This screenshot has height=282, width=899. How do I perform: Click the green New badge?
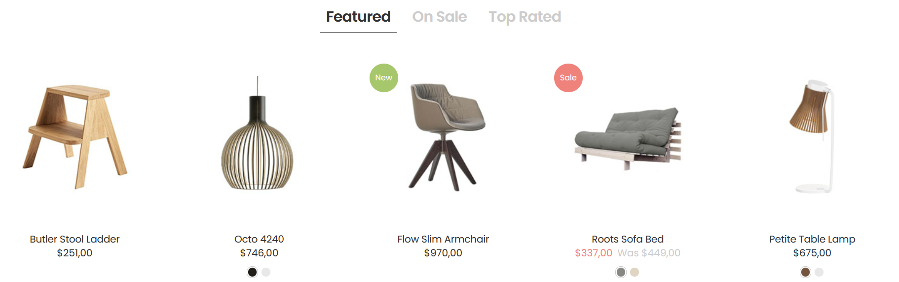tap(383, 78)
